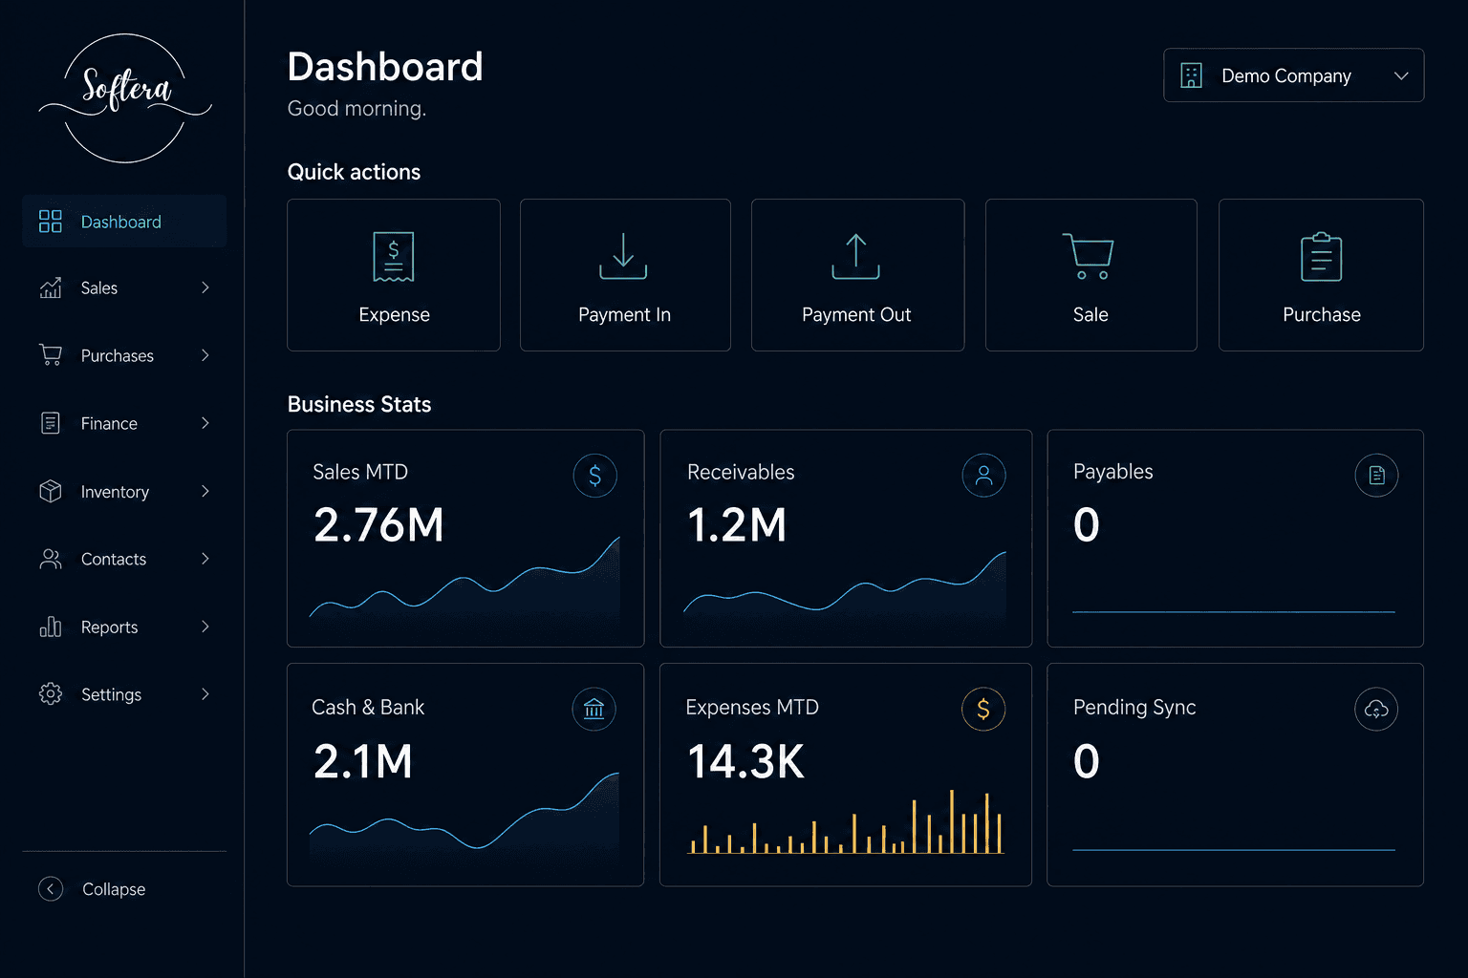Viewport: 1468px width, 978px height.
Task: Click the Expense quick action label
Action: click(x=394, y=315)
